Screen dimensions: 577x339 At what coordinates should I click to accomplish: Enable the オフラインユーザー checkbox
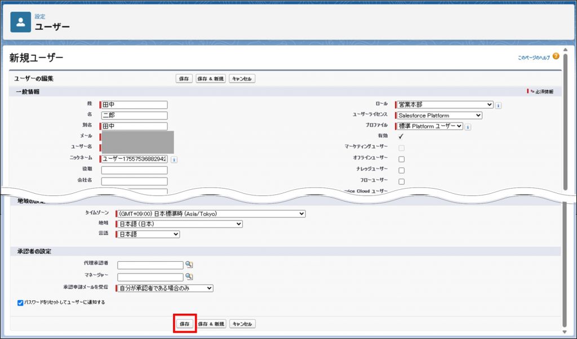401,159
